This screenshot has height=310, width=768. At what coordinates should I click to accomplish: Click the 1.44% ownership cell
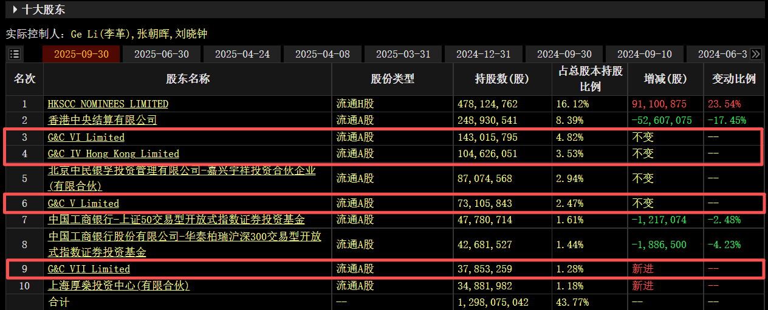point(569,244)
